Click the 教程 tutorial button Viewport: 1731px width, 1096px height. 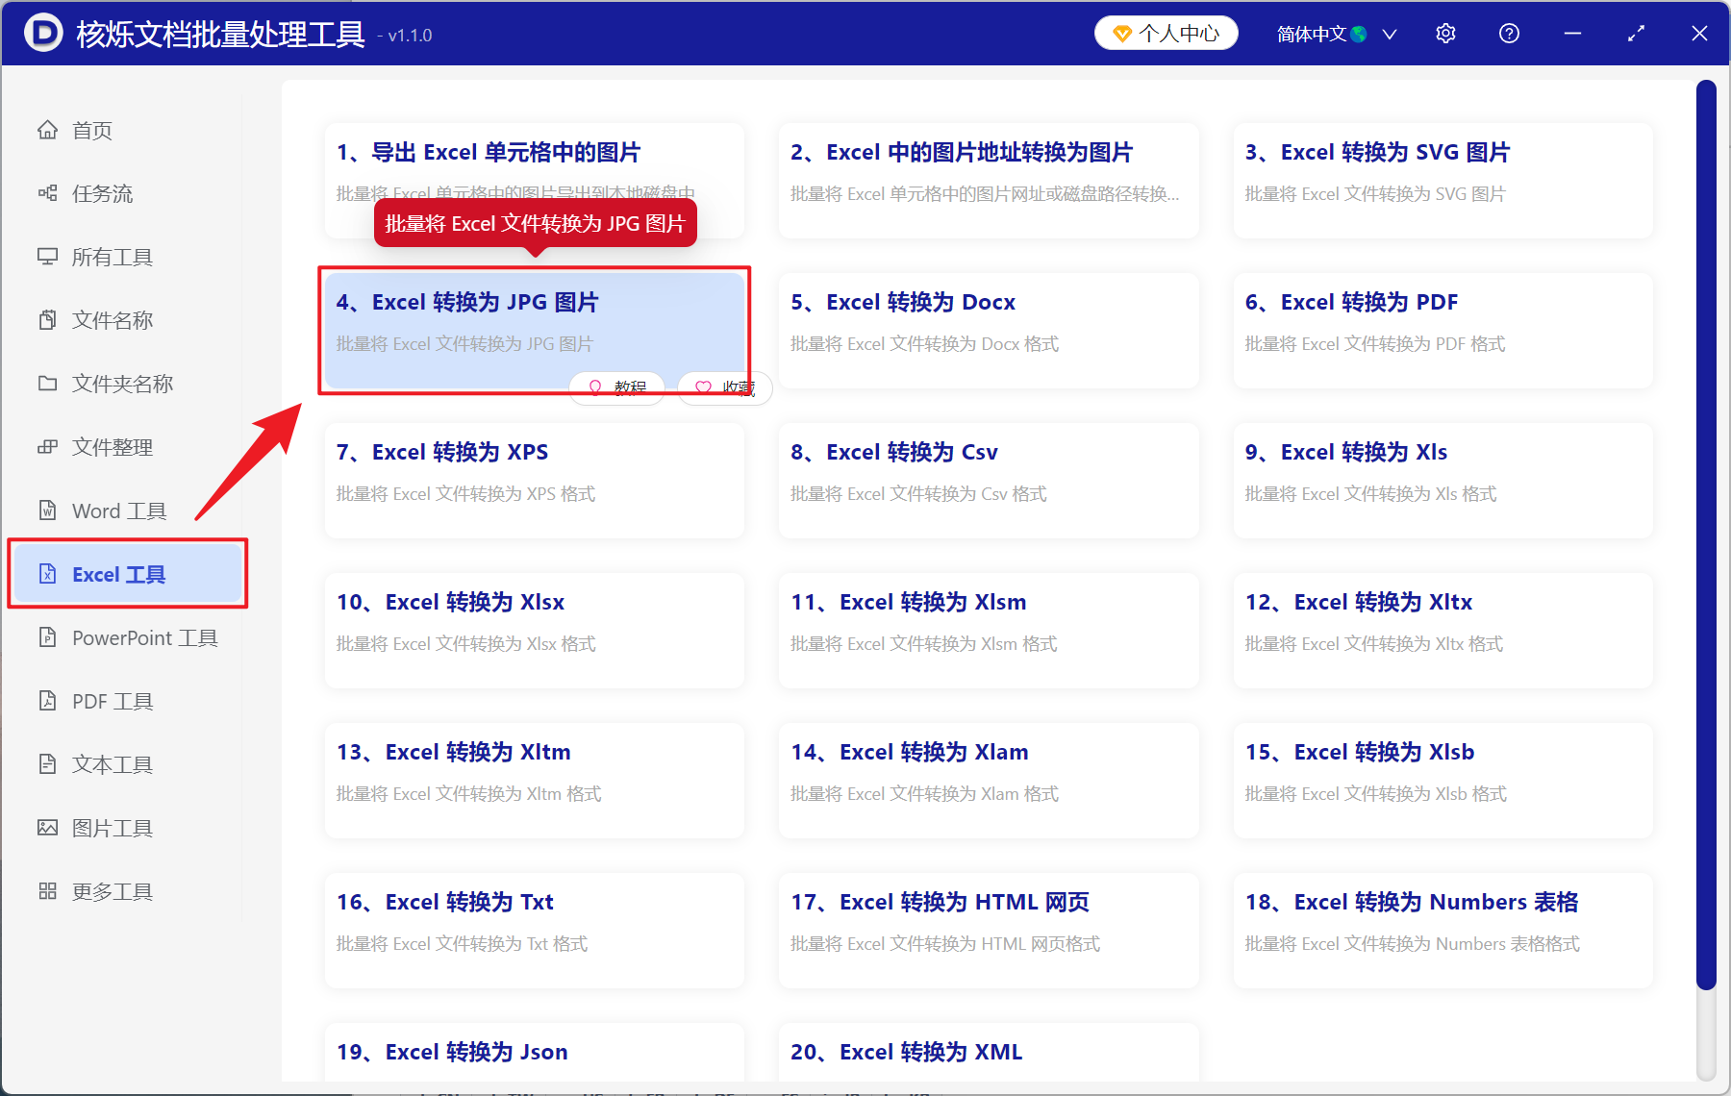(616, 387)
